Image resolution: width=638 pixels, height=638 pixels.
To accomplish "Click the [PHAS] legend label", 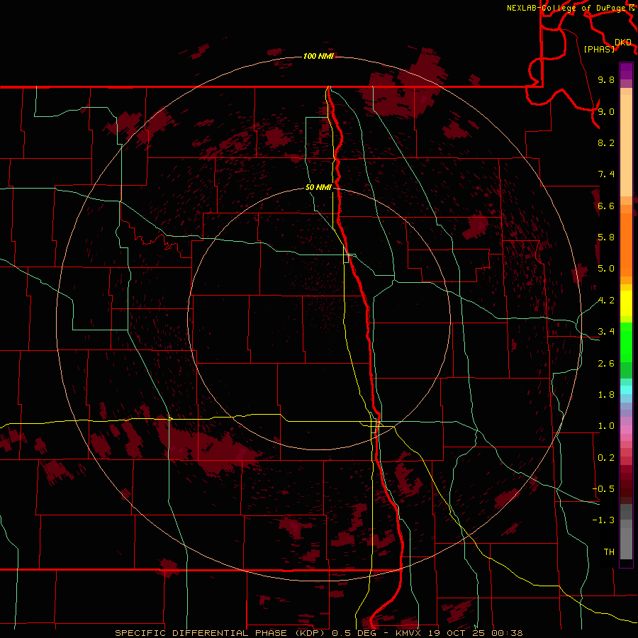I will click(x=599, y=49).
